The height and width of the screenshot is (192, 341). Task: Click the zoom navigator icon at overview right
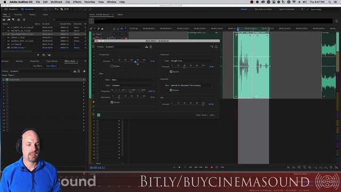click(x=336, y=21)
